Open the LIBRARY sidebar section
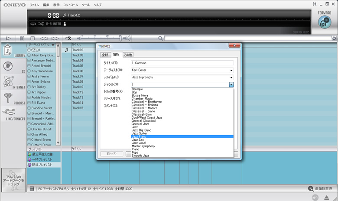Viewport: 338px width, 201px height. tap(13, 51)
